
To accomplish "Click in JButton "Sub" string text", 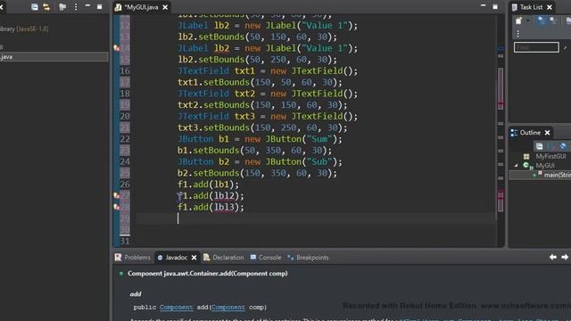I will [x=319, y=161].
